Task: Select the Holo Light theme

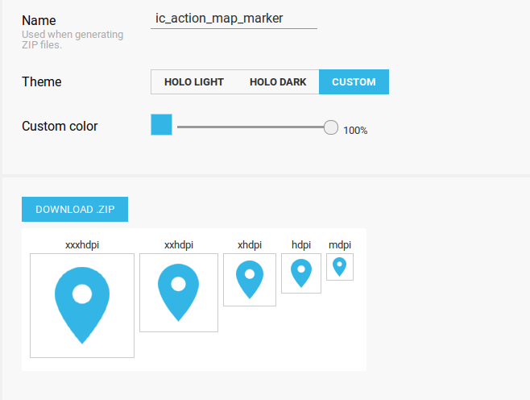Action: (x=194, y=82)
